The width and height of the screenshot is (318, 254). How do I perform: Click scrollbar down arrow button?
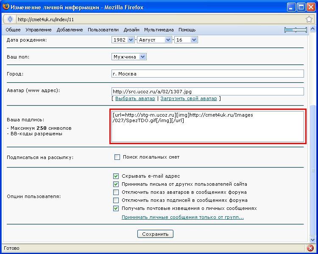pyautogui.click(x=312, y=240)
